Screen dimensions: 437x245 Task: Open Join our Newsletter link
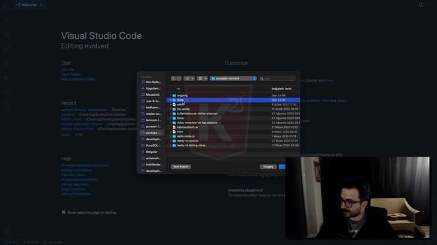(76, 193)
